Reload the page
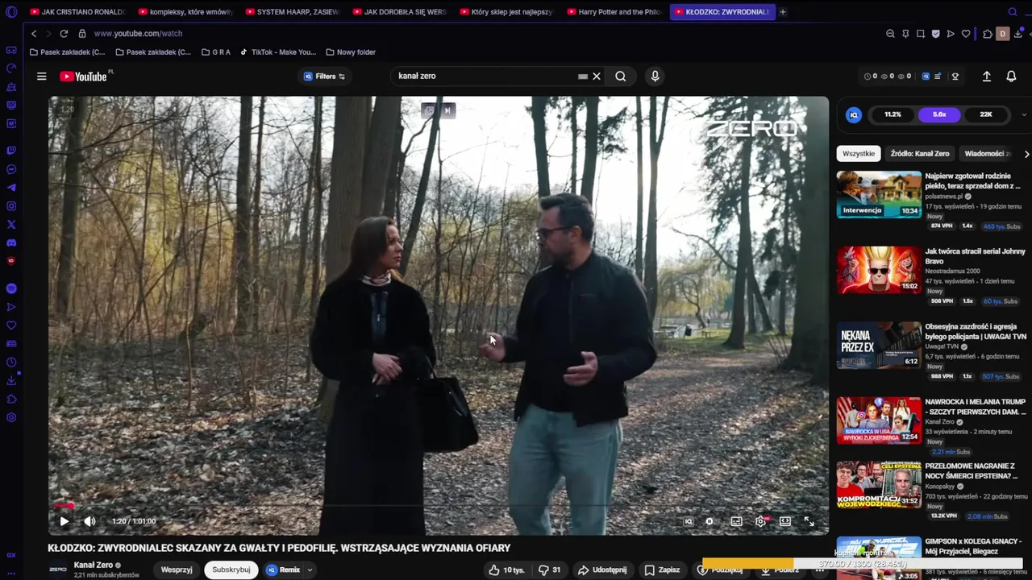This screenshot has width=1032, height=580. click(64, 34)
